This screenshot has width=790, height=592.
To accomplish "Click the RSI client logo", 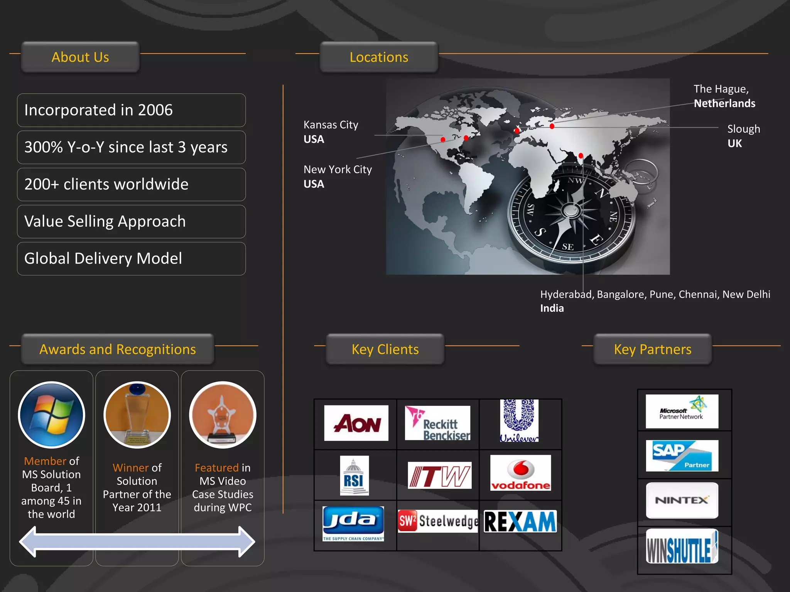I will click(x=354, y=476).
